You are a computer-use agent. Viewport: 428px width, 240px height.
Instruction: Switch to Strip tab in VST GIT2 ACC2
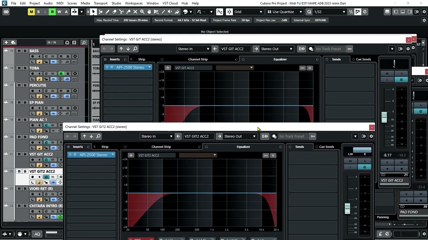point(105,147)
